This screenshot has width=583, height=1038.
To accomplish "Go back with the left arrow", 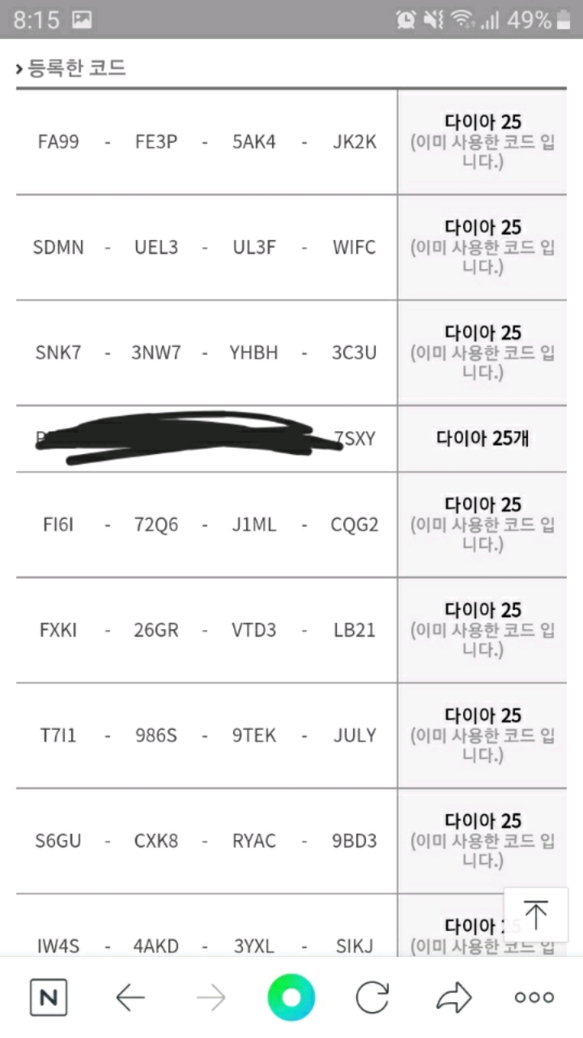I will point(130,997).
